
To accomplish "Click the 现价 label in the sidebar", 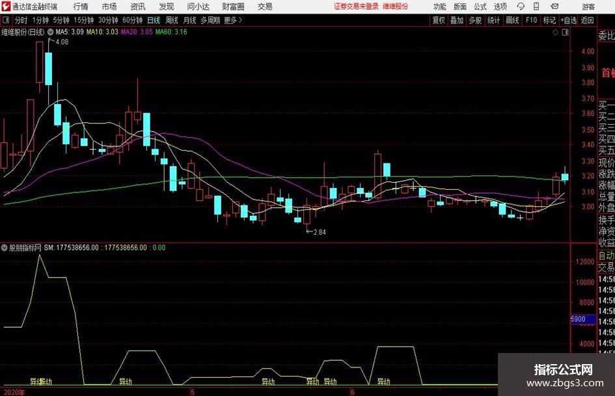I will pos(607,163).
